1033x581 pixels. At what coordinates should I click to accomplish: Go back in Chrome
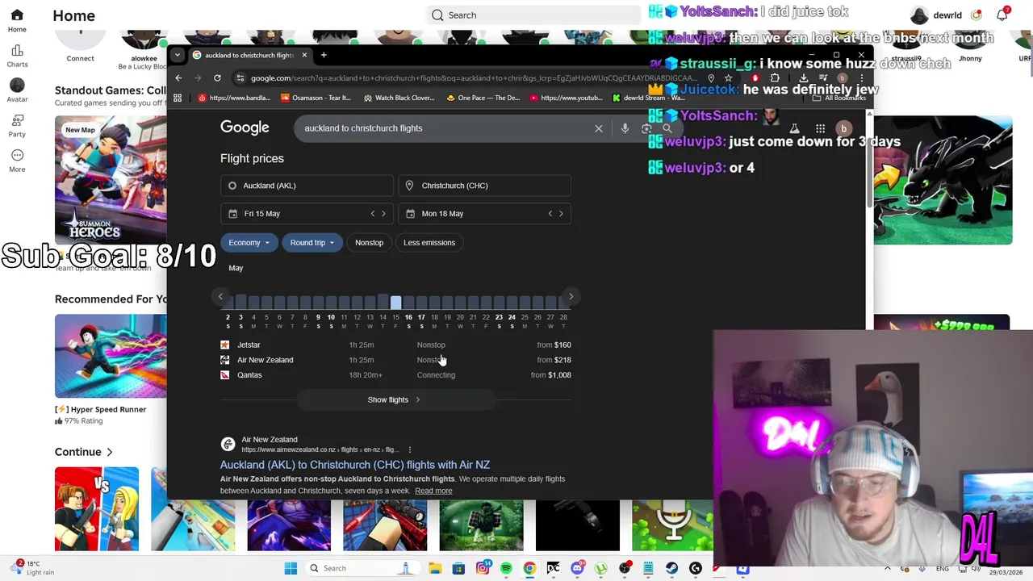click(x=178, y=78)
